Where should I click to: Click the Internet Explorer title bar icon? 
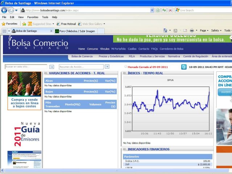(x=2, y=3)
